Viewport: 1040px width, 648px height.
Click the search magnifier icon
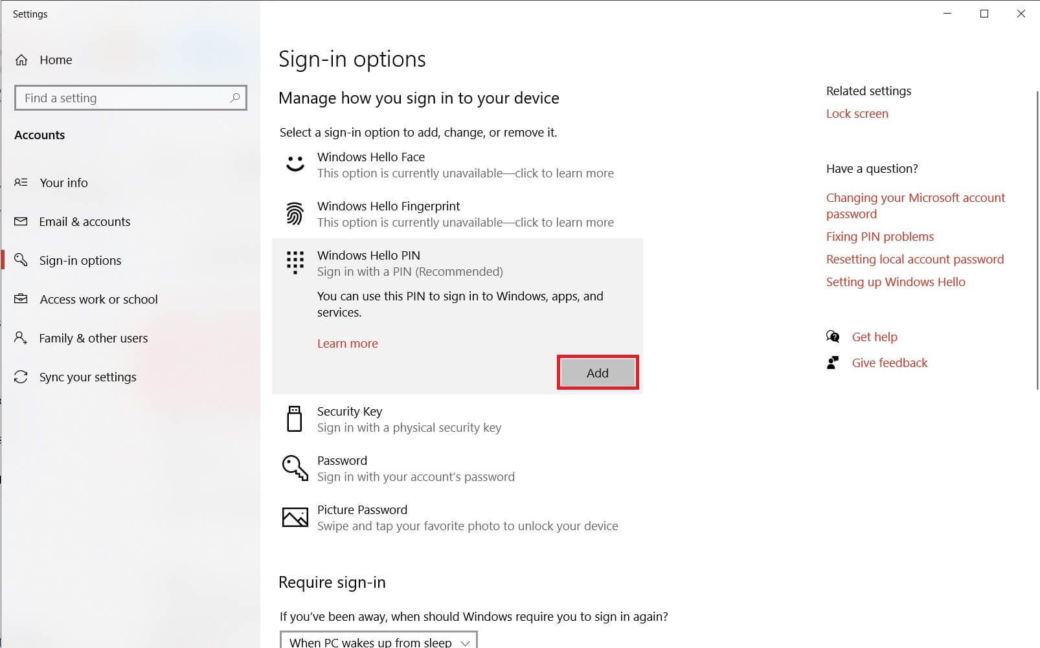tap(235, 98)
